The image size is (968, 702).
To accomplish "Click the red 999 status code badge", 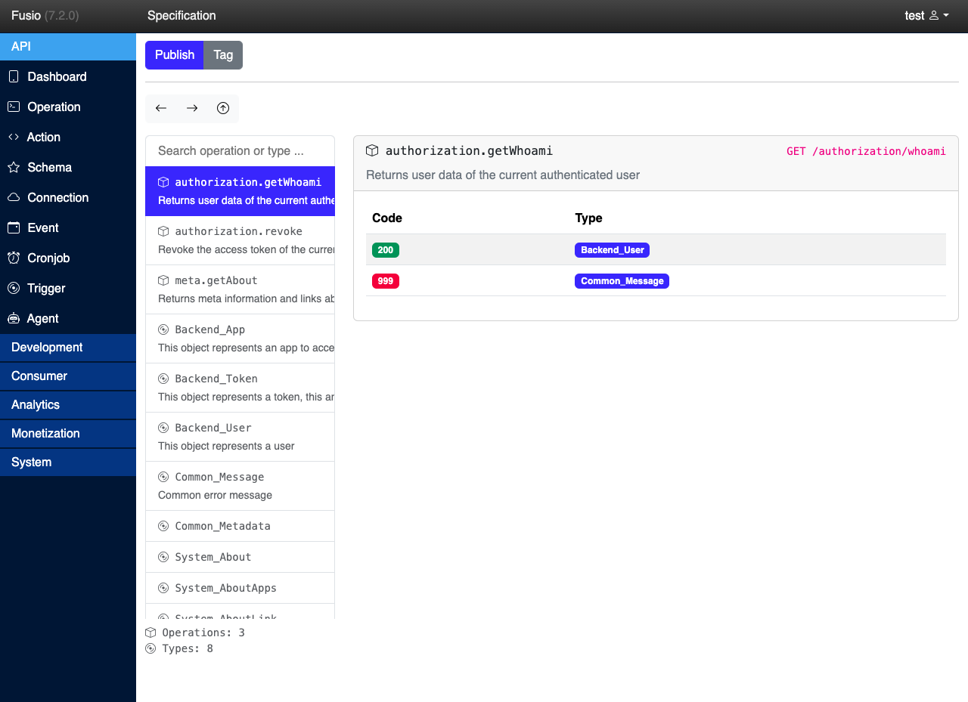I will pos(386,281).
